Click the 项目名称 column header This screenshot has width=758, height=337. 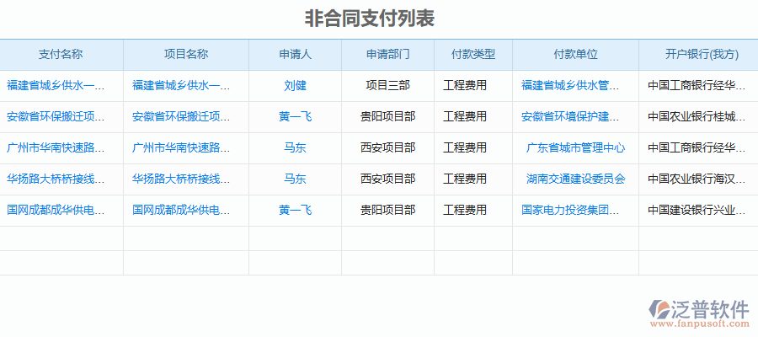click(x=185, y=54)
